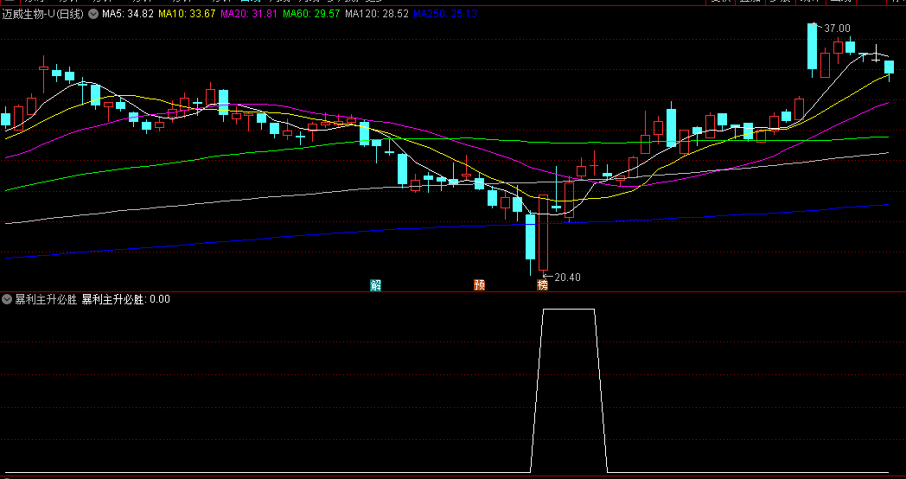Click the 暴利主升必胜 indicator name

[46, 299]
